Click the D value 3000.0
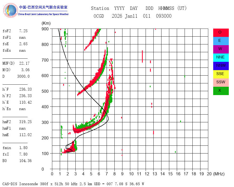234x187 pixels. click(23, 76)
